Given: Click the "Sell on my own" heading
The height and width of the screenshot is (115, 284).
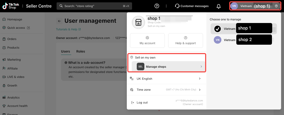Looking at the screenshot, I should click(x=145, y=57).
